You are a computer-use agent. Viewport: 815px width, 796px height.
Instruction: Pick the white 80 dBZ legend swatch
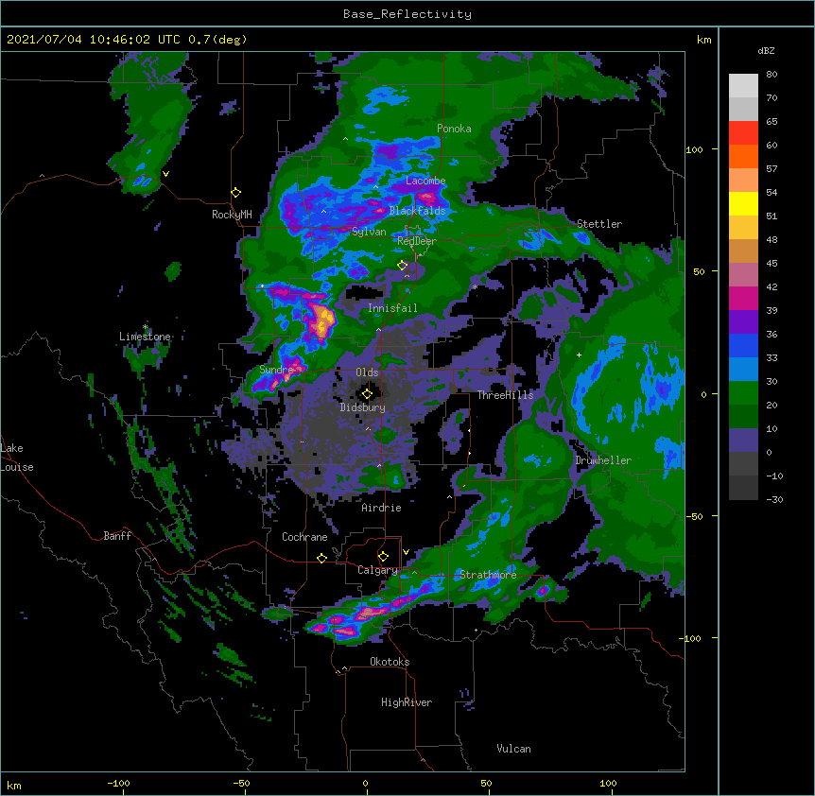(x=743, y=85)
